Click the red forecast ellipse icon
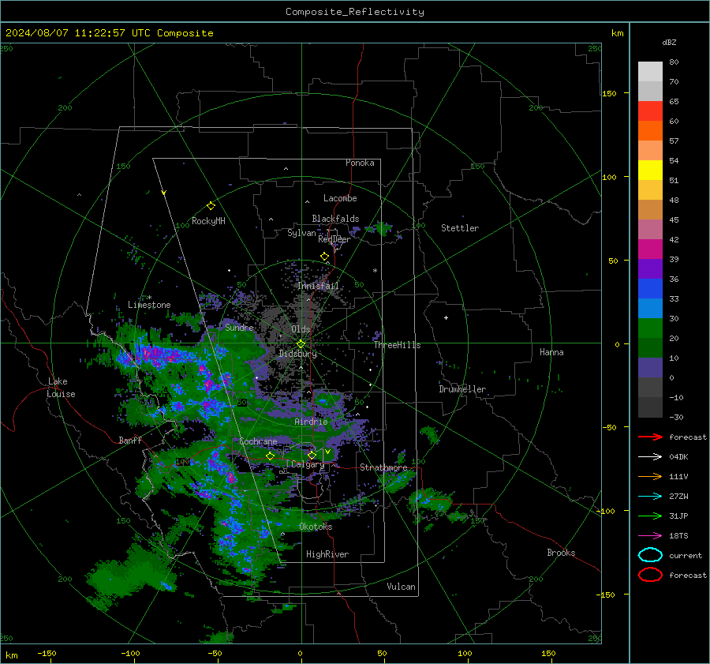This screenshot has height=664, width=710. tap(650, 575)
